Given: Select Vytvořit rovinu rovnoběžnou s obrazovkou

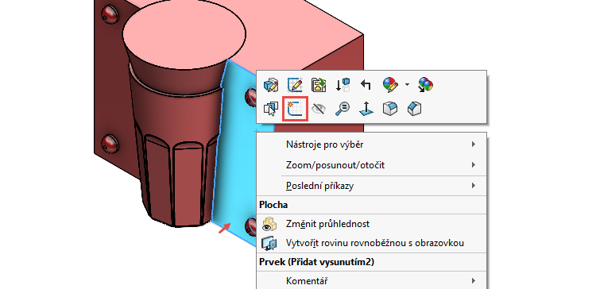Looking at the screenshot, I should coord(372,243).
